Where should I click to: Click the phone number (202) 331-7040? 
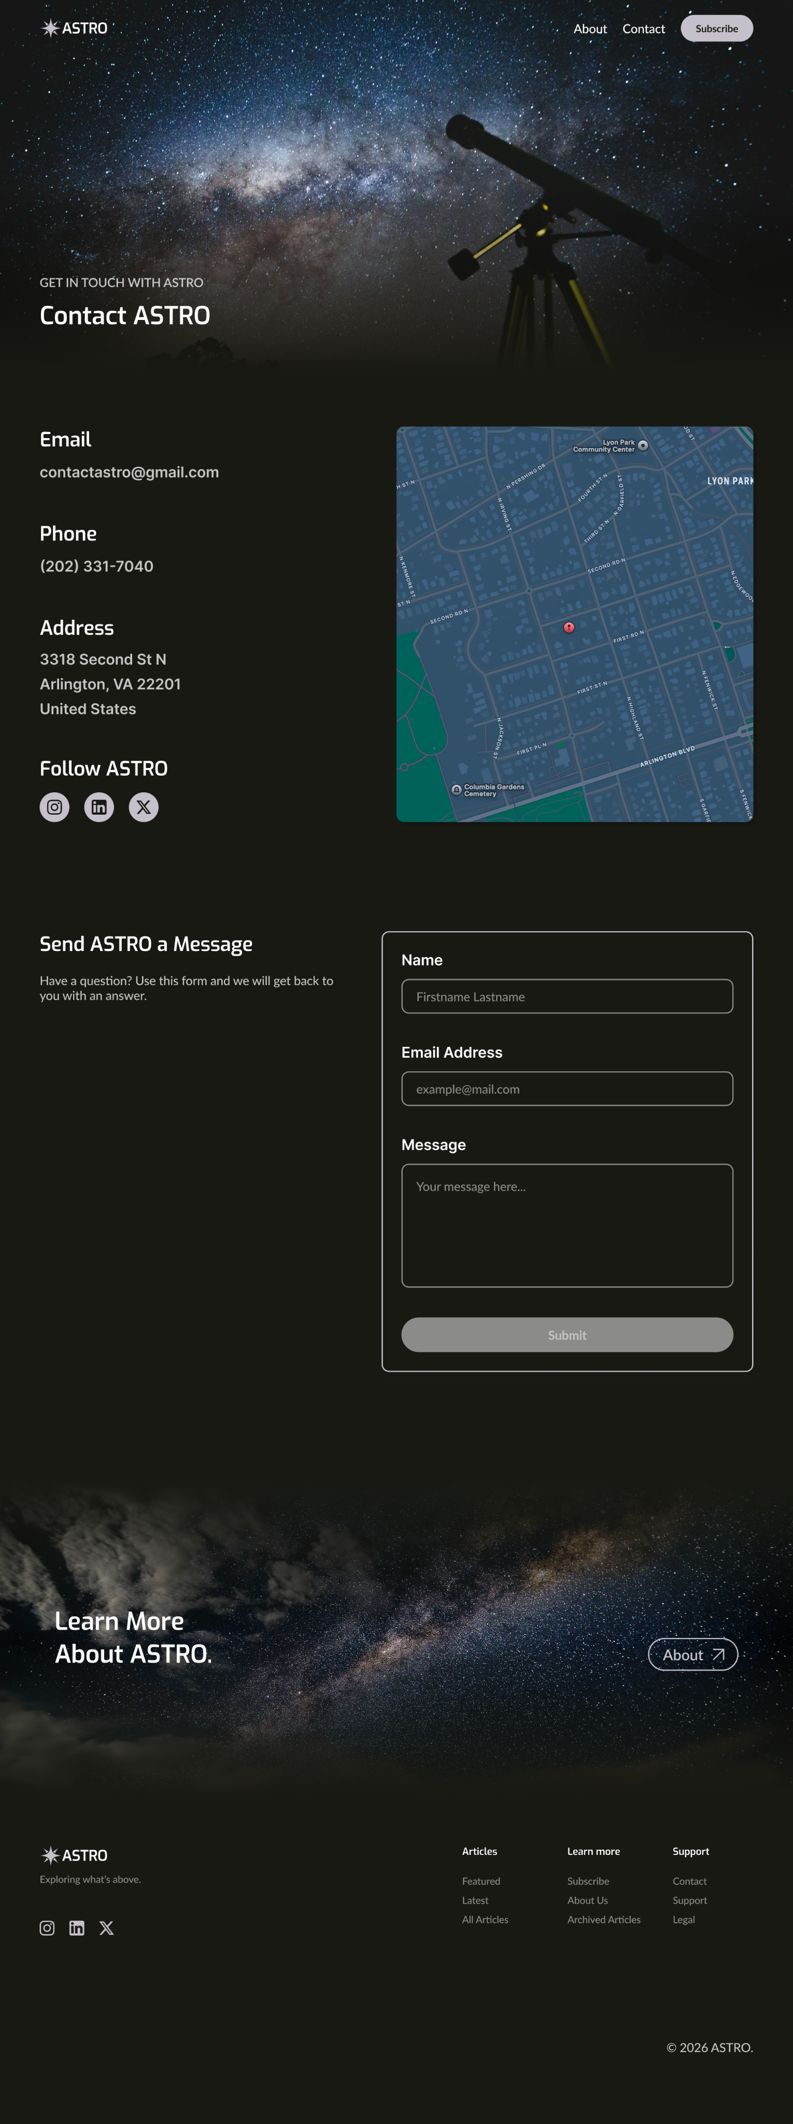[x=96, y=566]
